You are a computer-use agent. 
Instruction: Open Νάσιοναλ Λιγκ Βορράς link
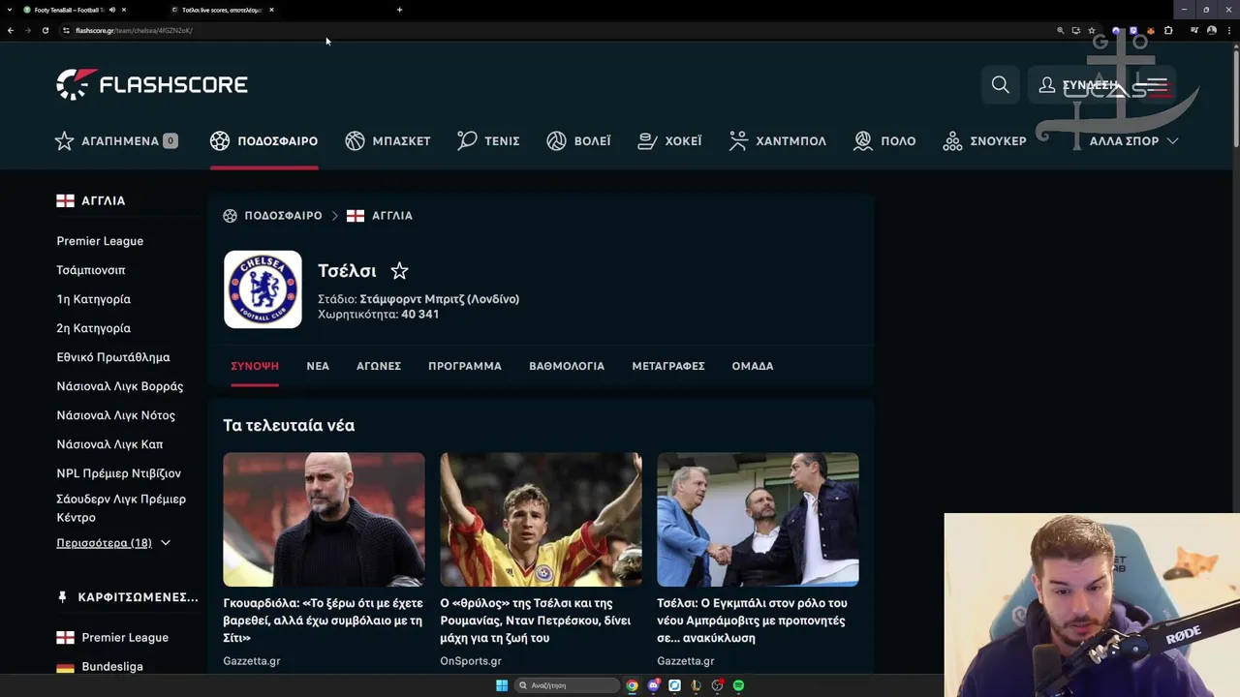tap(120, 386)
